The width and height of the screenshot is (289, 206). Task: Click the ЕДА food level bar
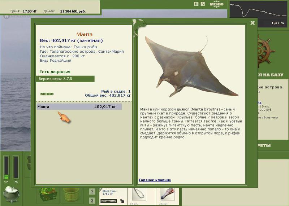click(x=6, y=167)
